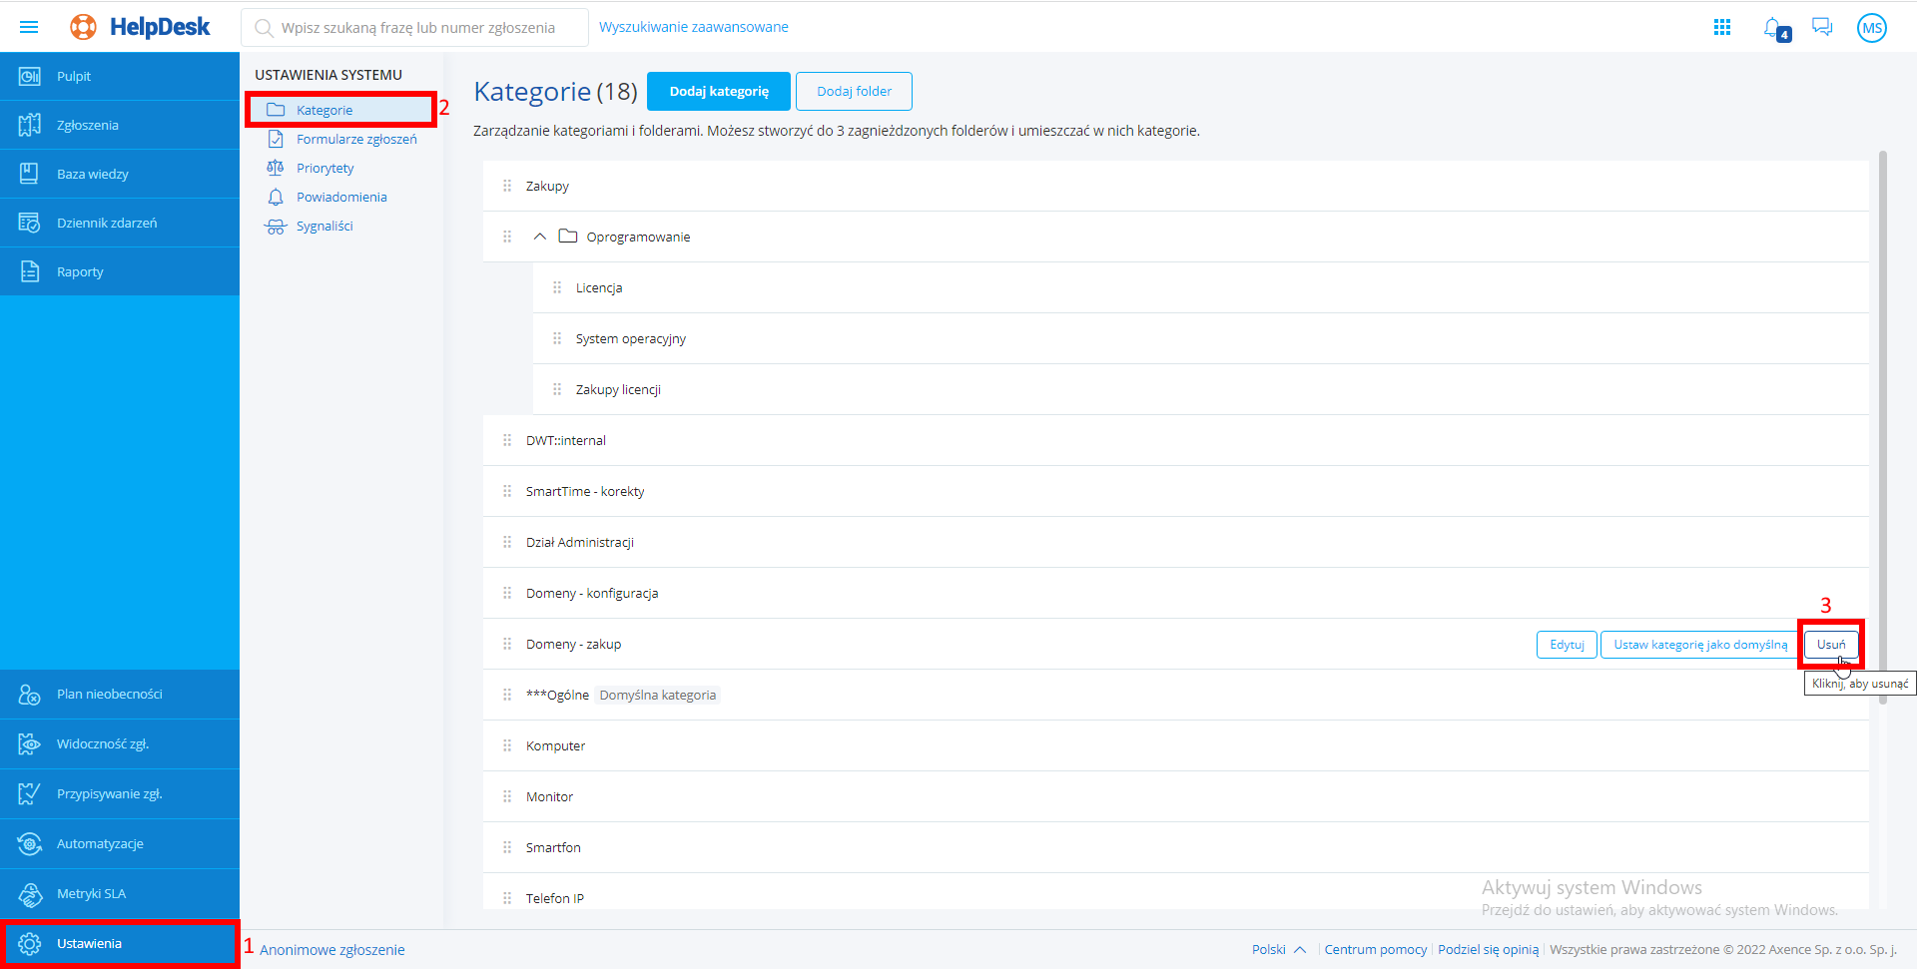The image size is (1917, 969).
Task: Select Formularze zgłoszeń settings item
Action: [340, 139]
